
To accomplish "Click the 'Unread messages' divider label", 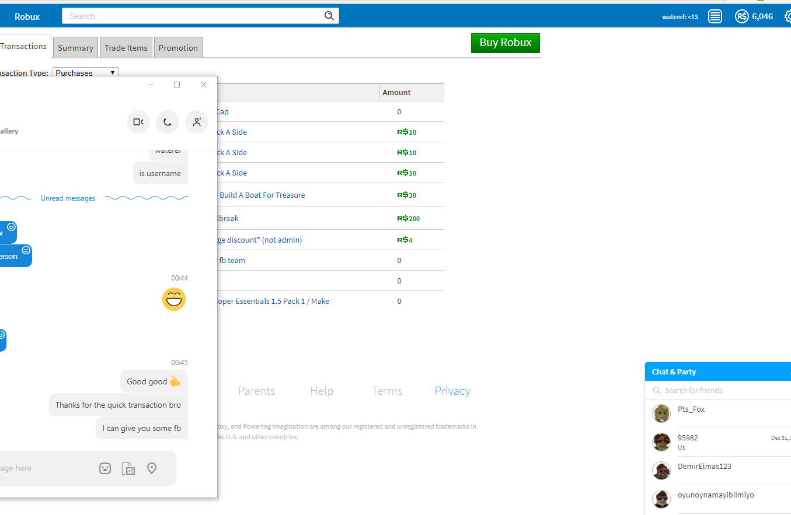I will click(68, 198).
